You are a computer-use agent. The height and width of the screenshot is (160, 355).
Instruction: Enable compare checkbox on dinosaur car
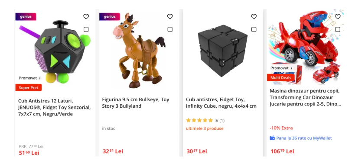[x=338, y=29]
